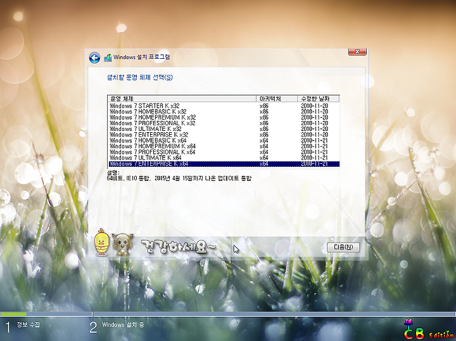The image size is (456, 341).
Task: Select Windows 7 STARTER K x32
Action: [224, 106]
